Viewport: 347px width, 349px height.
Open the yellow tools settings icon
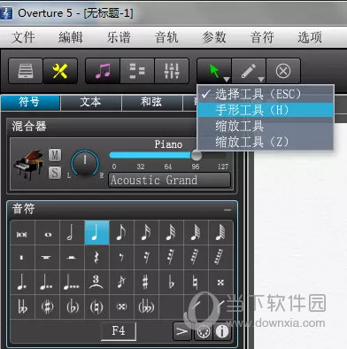pyautogui.click(x=60, y=71)
